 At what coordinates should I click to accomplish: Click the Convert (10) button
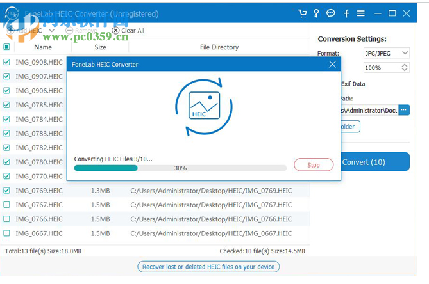[x=375, y=162]
